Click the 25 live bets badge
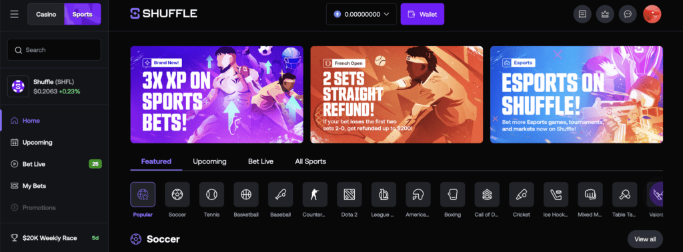The height and width of the screenshot is (252, 683). pyautogui.click(x=95, y=164)
